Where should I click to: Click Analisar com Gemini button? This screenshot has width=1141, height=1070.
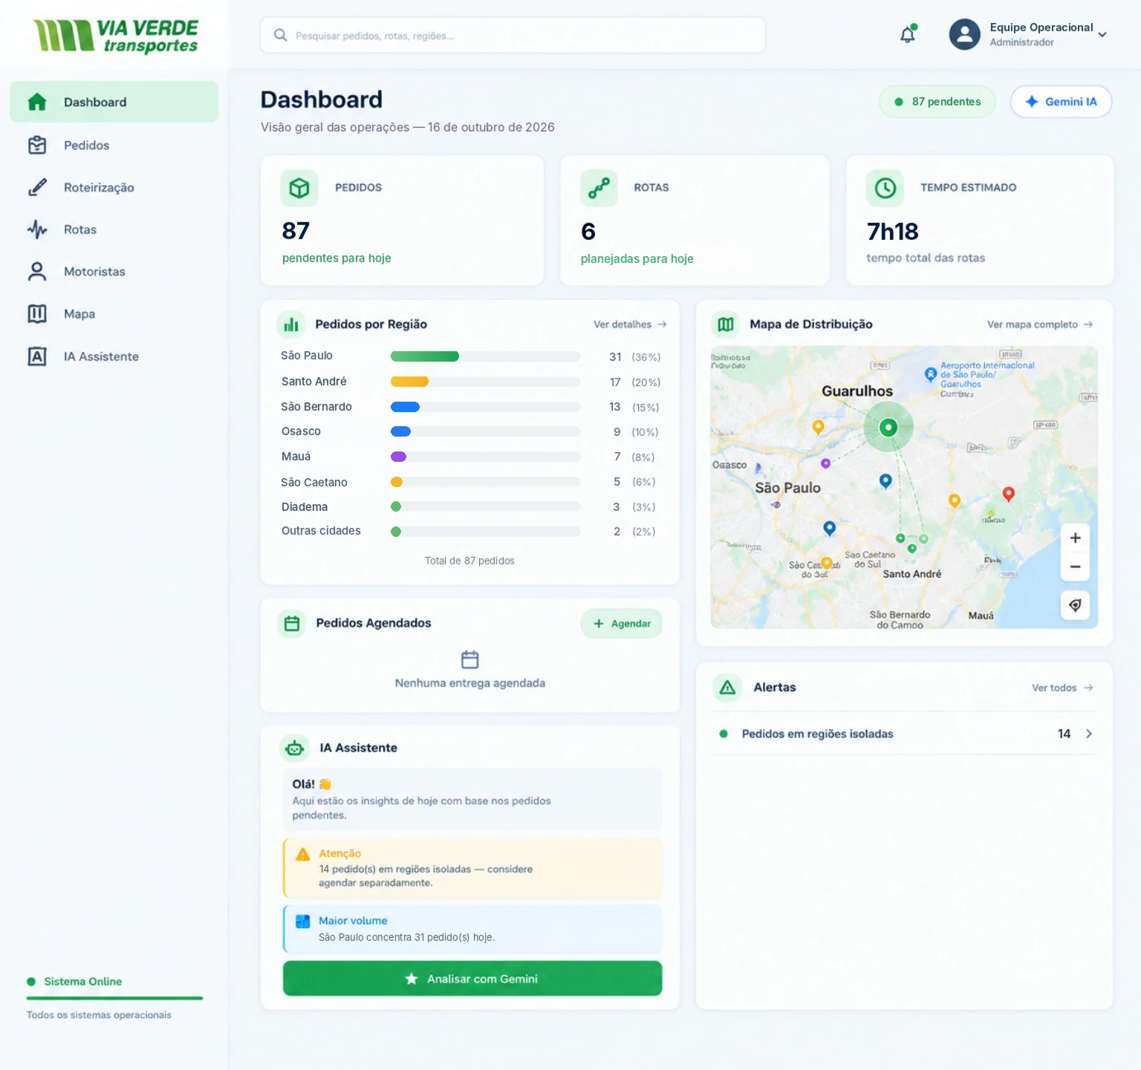coord(472,979)
